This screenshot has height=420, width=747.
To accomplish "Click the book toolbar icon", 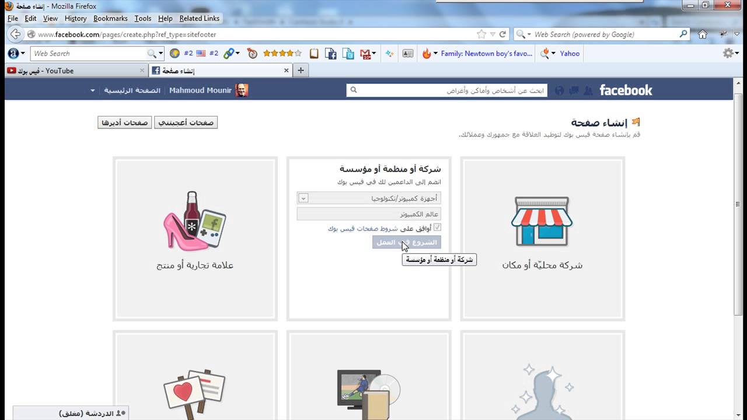I will tap(314, 53).
